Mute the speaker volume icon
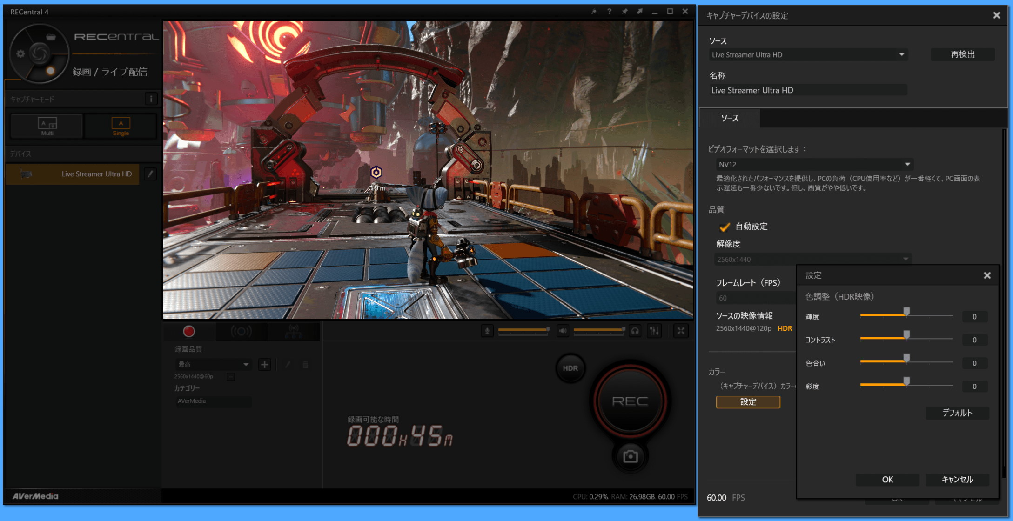 pos(563,331)
